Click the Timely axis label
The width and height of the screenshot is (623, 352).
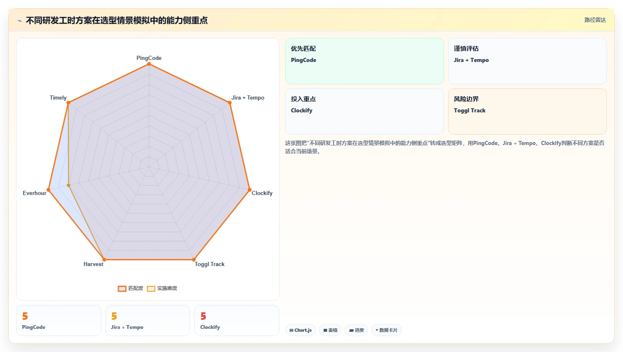pos(58,98)
